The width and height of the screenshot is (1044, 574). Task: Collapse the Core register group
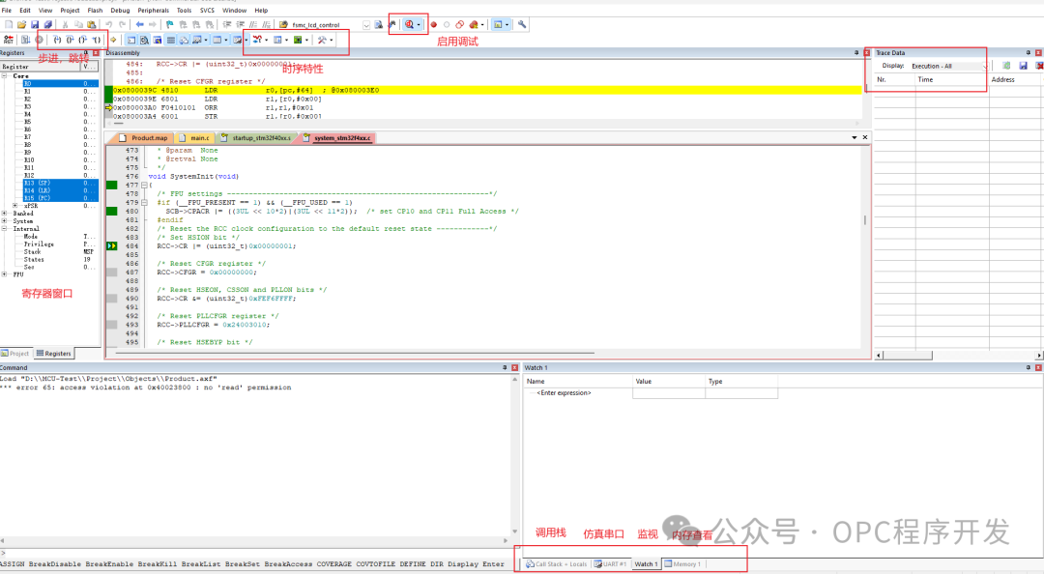click(x=5, y=75)
